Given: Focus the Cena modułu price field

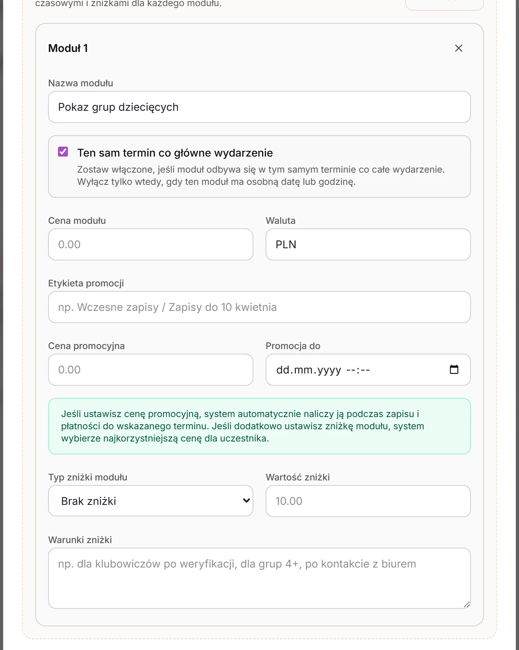Looking at the screenshot, I should (151, 244).
